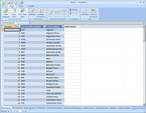Open the CurrencyName filter dropdown
This screenshot has height=113, width=146.
pyautogui.click(x=63, y=27)
